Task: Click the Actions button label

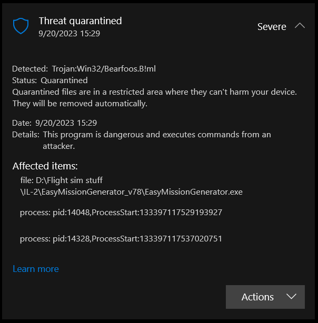Action: click(257, 297)
